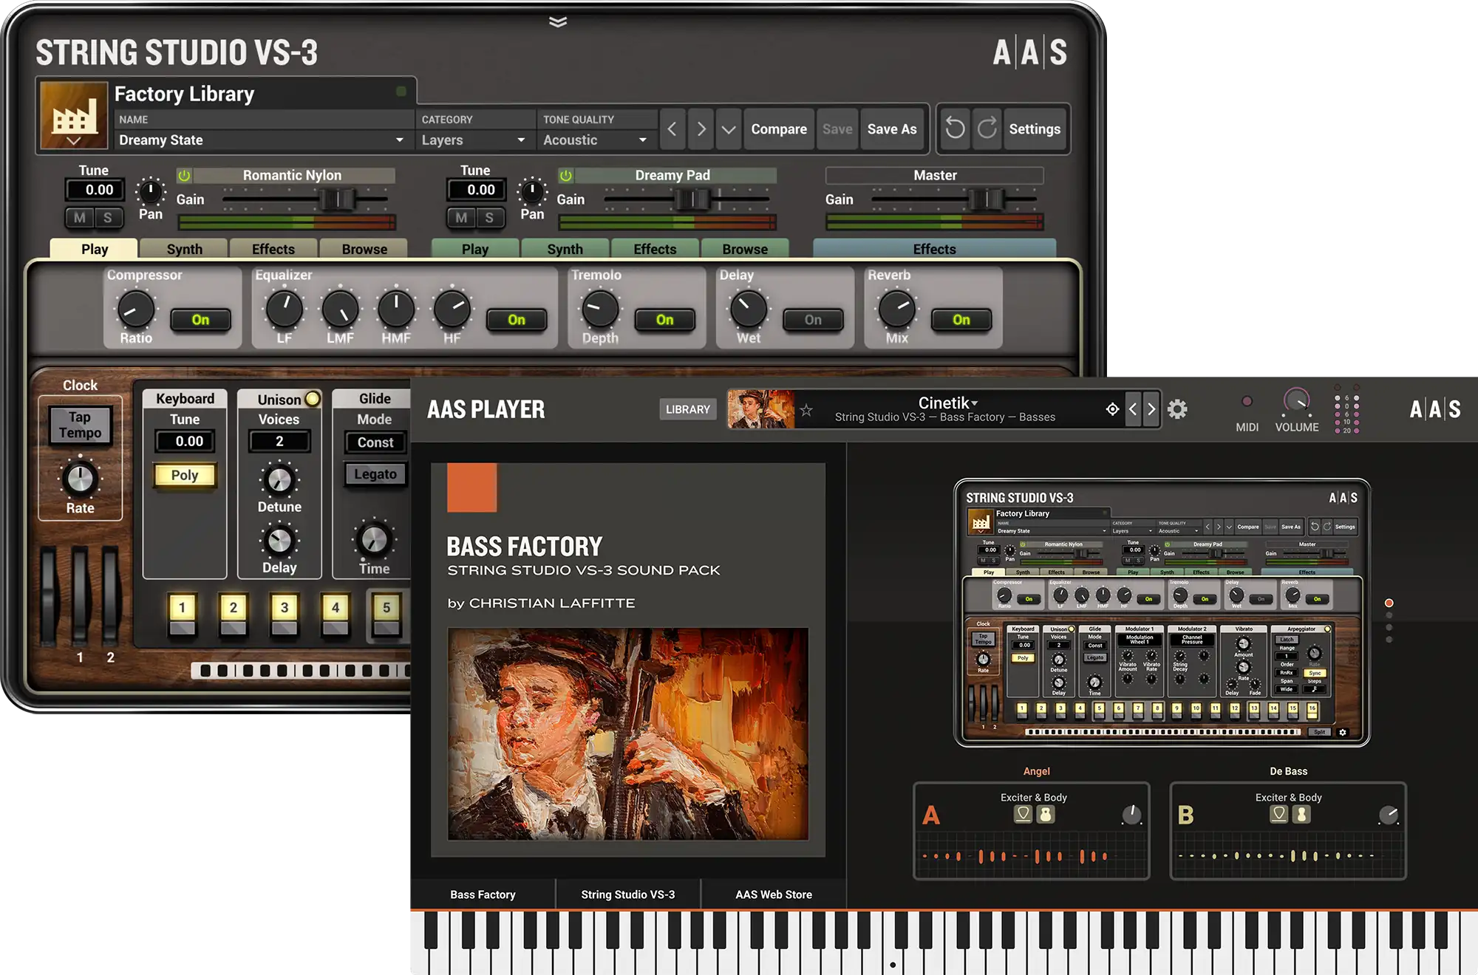1478x975 pixels.
Task: Open the Category Layers dropdown
Action: pos(474,140)
